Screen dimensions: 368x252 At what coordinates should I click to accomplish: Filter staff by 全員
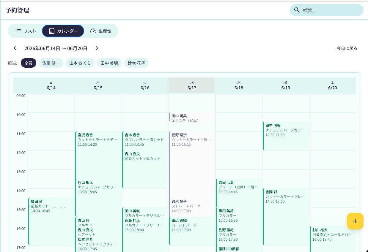point(29,63)
